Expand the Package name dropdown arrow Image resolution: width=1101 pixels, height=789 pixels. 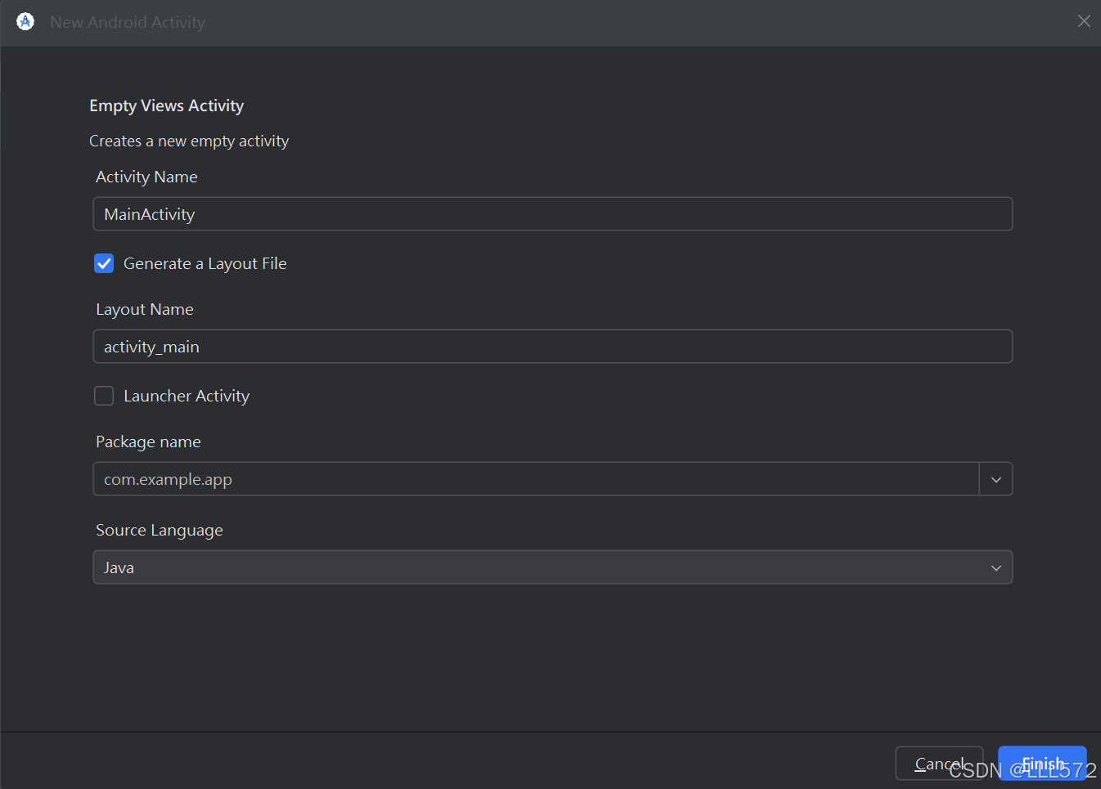996,479
